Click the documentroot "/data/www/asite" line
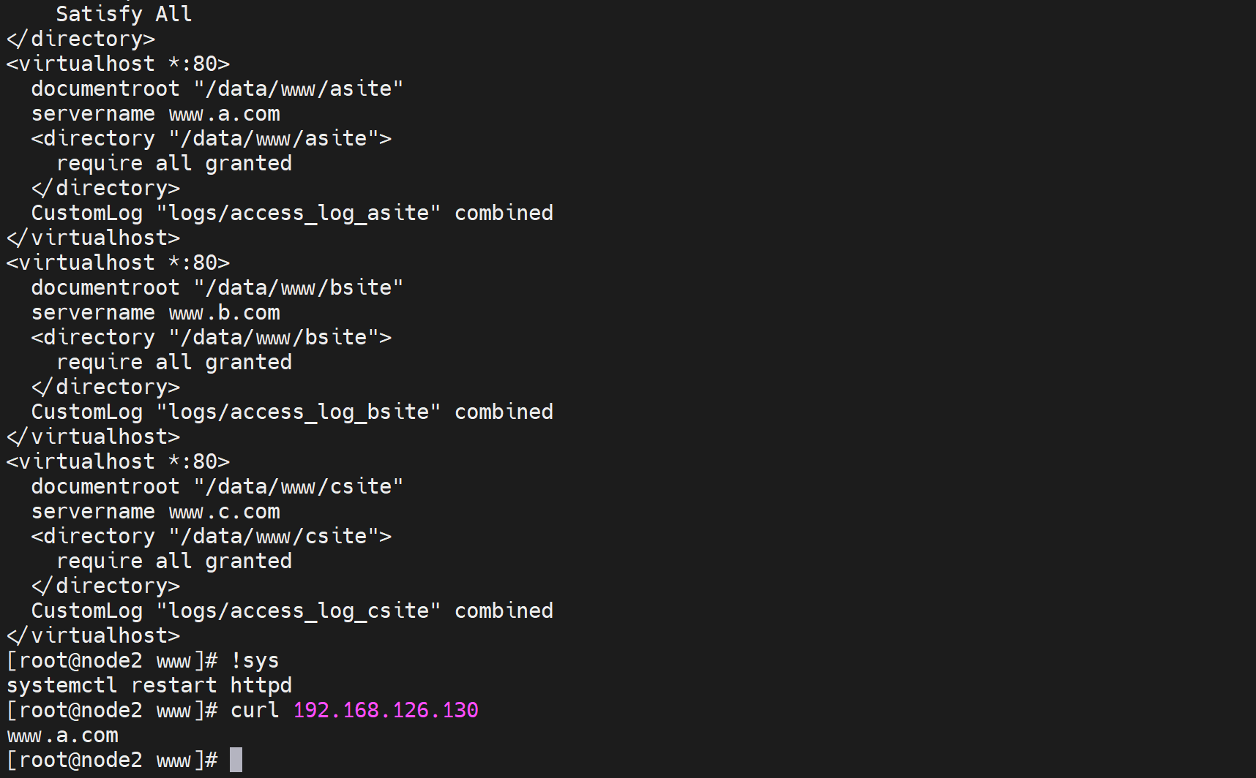Image resolution: width=1256 pixels, height=778 pixels. click(217, 88)
